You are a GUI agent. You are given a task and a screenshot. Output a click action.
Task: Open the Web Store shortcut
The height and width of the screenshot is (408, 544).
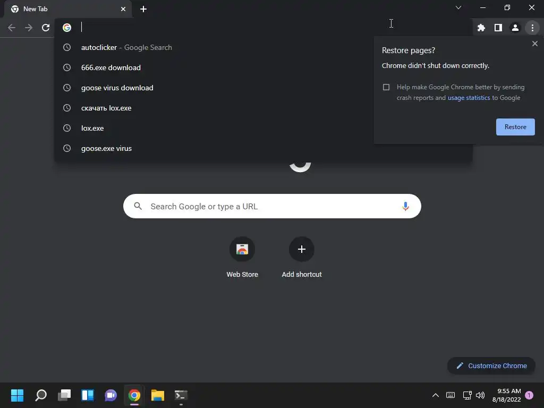pos(242,258)
